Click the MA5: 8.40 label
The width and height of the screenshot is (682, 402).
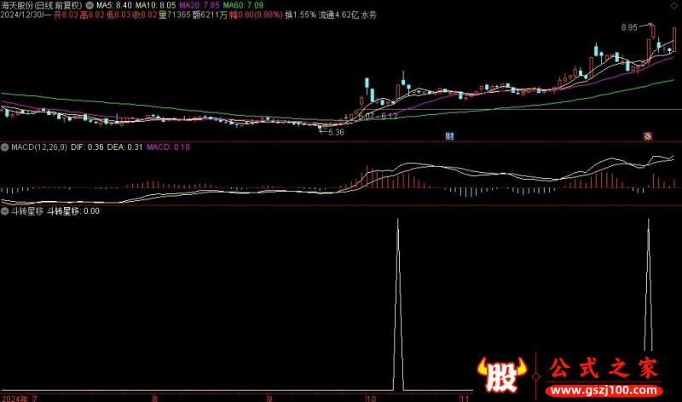tap(114, 6)
